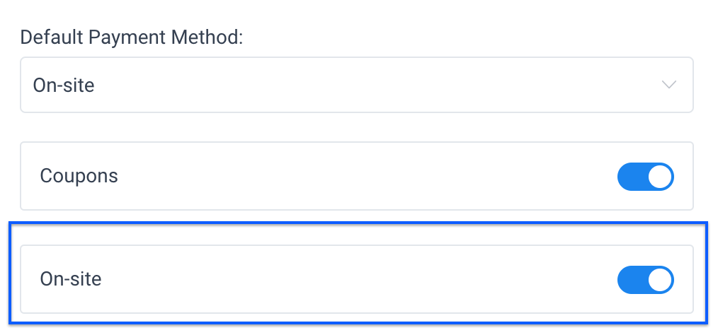Click the white knob on the Coupons switch
The width and height of the screenshot is (718, 335).
(x=660, y=177)
